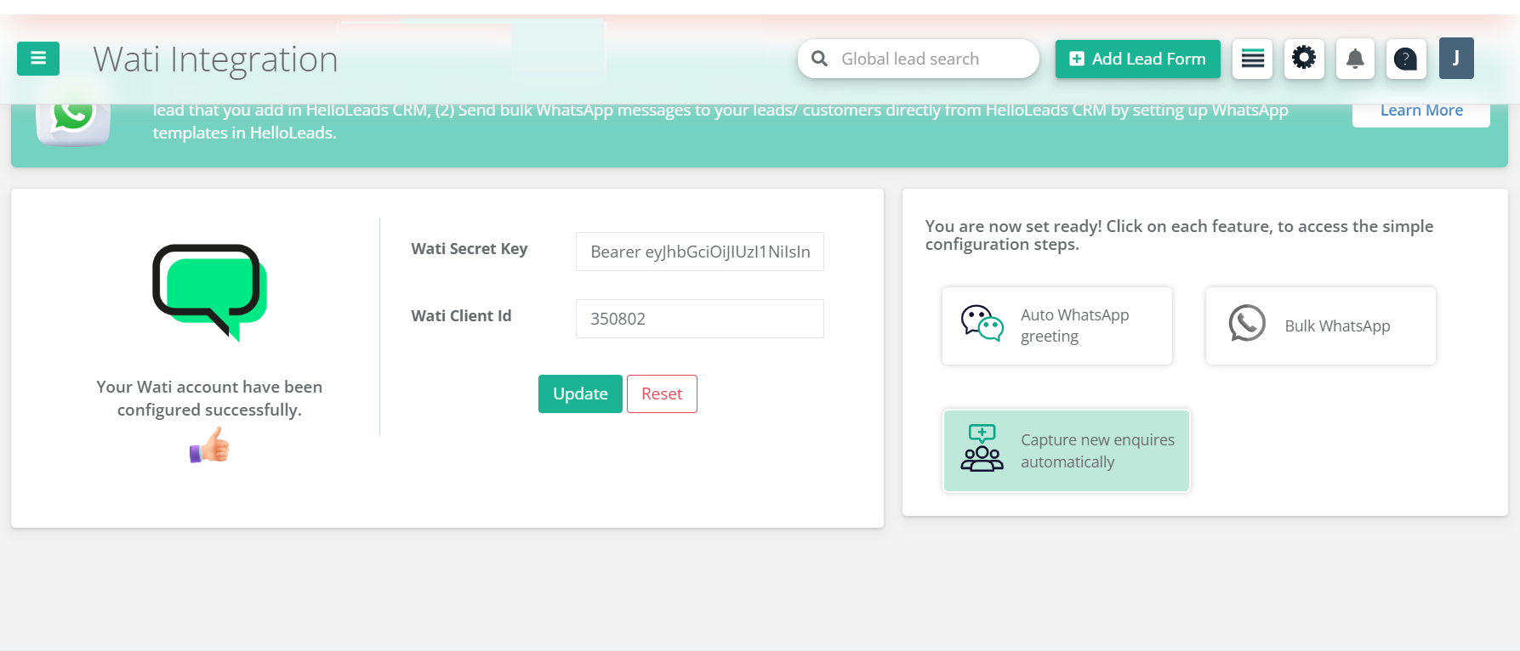
Task: Click the Wati Secret Key label
Action: tap(470, 248)
